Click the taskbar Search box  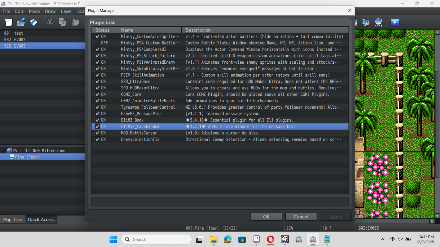click(157, 239)
